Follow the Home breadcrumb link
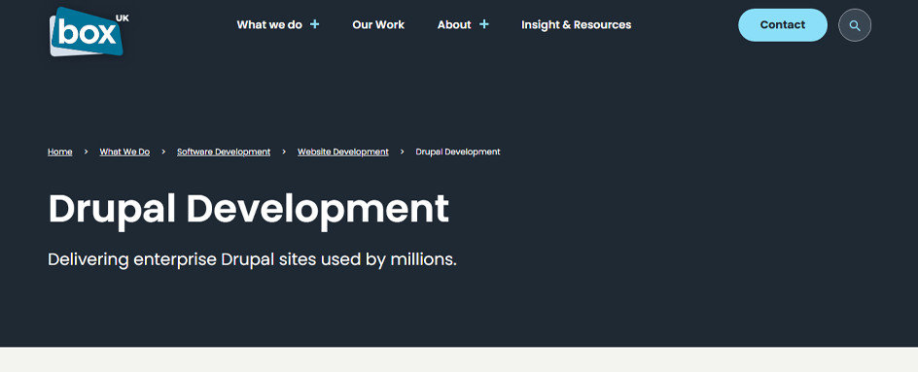The height and width of the screenshot is (372, 918). pos(59,152)
